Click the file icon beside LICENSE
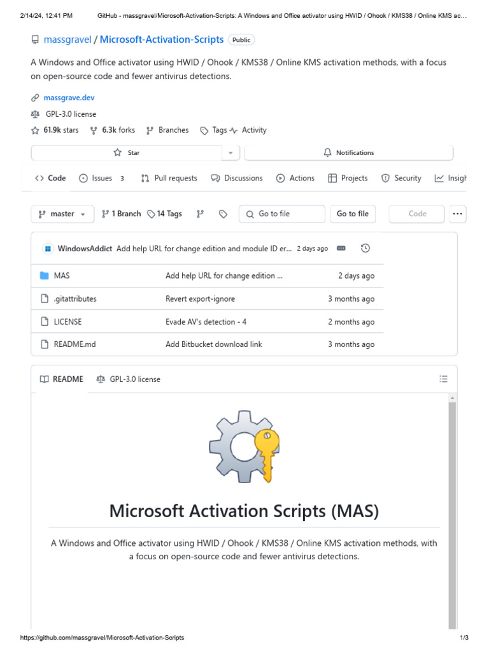489x653 pixels. [x=45, y=321]
